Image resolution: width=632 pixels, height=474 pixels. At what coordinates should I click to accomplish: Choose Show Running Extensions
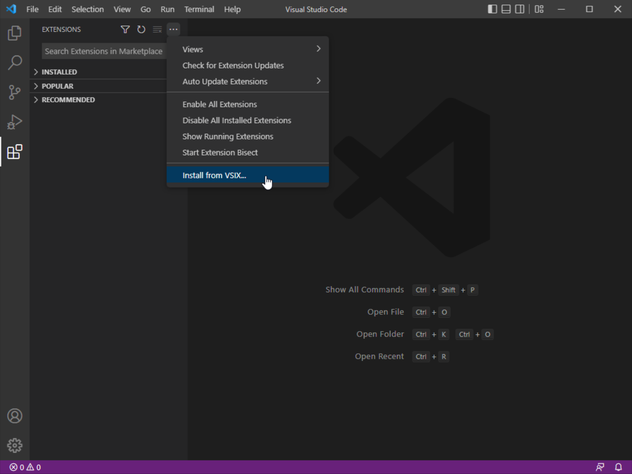[x=248, y=136]
